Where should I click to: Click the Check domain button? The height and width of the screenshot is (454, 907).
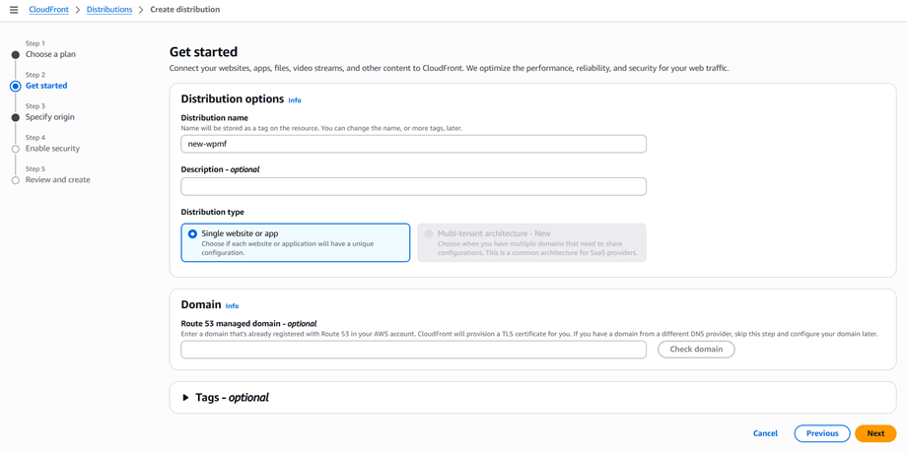click(x=696, y=350)
